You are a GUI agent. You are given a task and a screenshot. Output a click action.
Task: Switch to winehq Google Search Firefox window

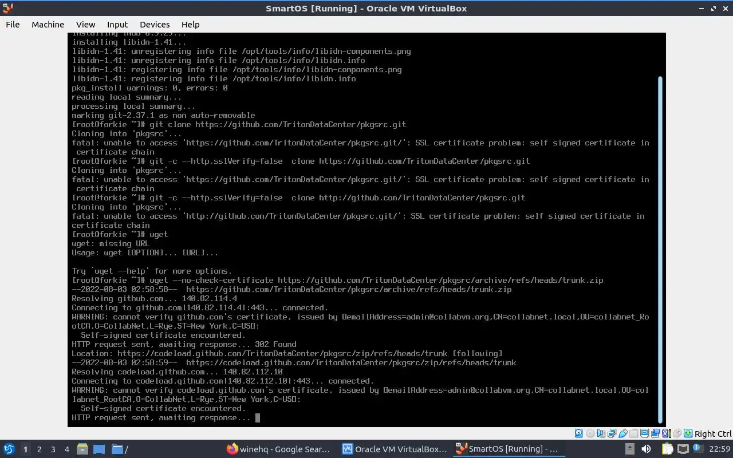click(x=278, y=449)
